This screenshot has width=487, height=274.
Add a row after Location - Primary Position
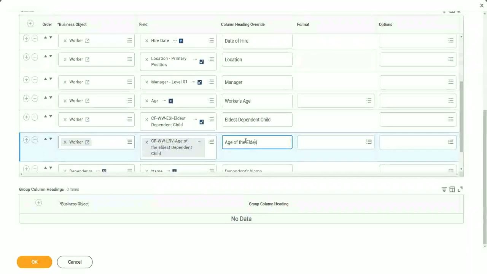click(x=26, y=57)
